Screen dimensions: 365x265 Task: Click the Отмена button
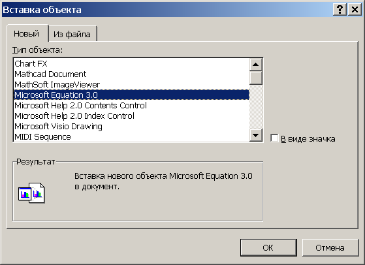pos(330,248)
